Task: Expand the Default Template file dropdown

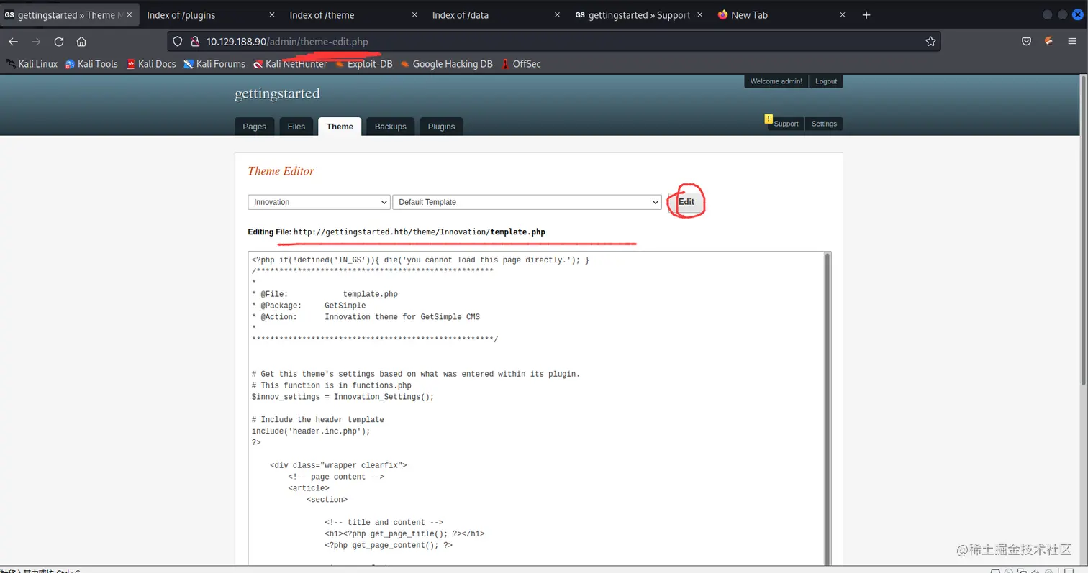Action: coord(527,202)
